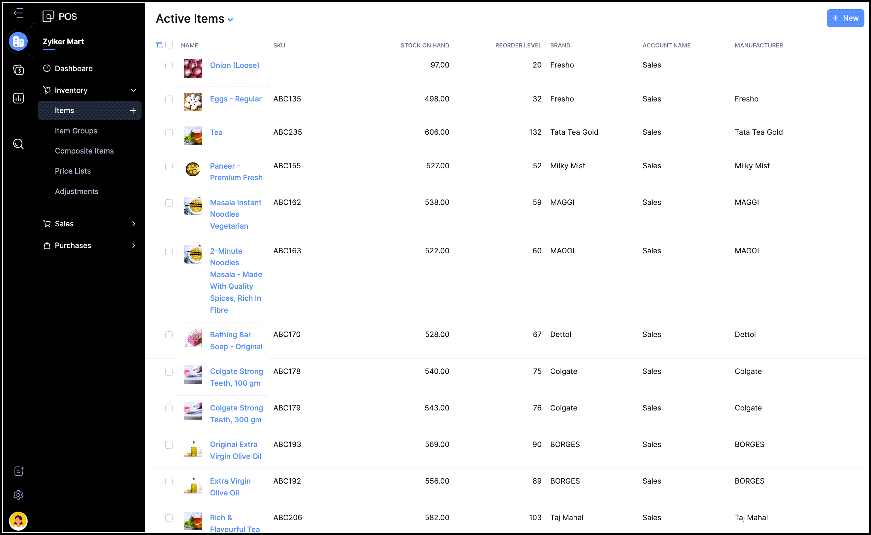This screenshot has width=871, height=535.
Task: Add a new item via the Items plus icon
Action: pyautogui.click(x=133, y=110)
